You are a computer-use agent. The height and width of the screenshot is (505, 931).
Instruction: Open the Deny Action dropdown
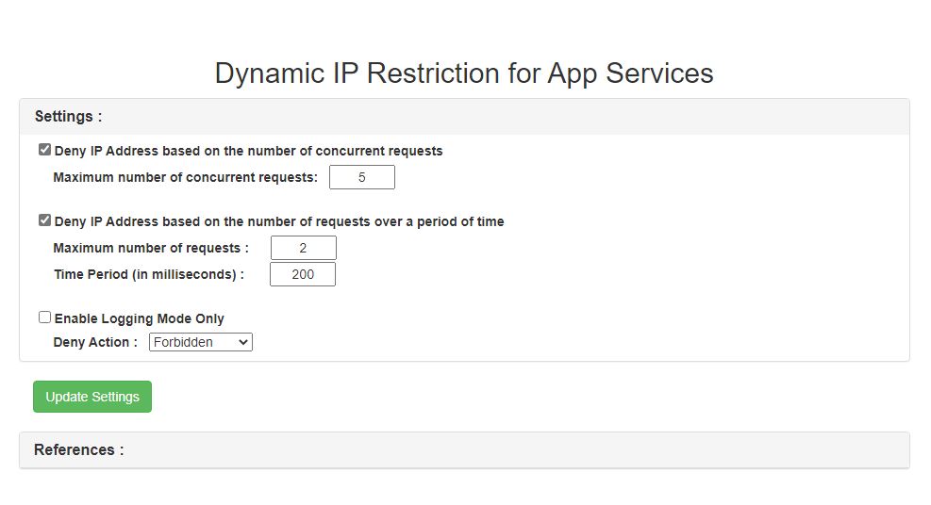[200, 342]
